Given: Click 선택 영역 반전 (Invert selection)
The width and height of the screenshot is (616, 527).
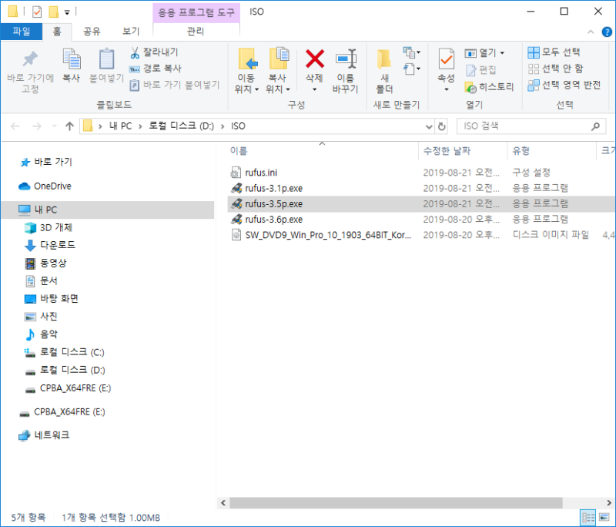Looking at the screenshot, I should point(564,85).
